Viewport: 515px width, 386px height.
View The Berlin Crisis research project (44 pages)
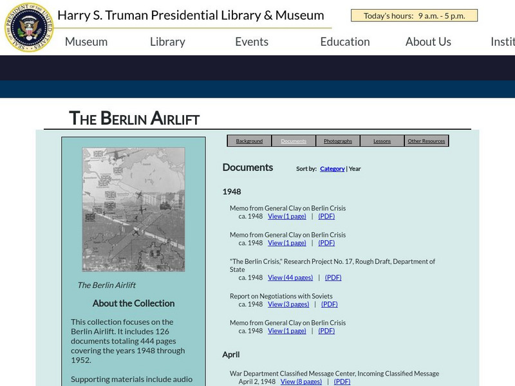[290, 278]
